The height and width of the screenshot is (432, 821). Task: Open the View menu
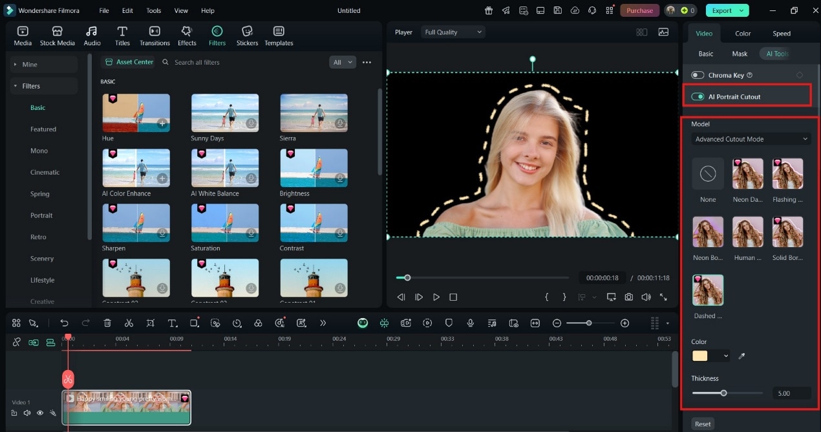tap(181, 10)
